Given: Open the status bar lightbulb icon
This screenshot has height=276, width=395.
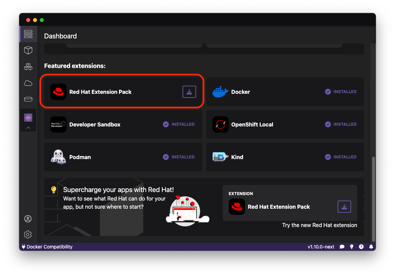Looking at the screenshot, I should point(352,247).
